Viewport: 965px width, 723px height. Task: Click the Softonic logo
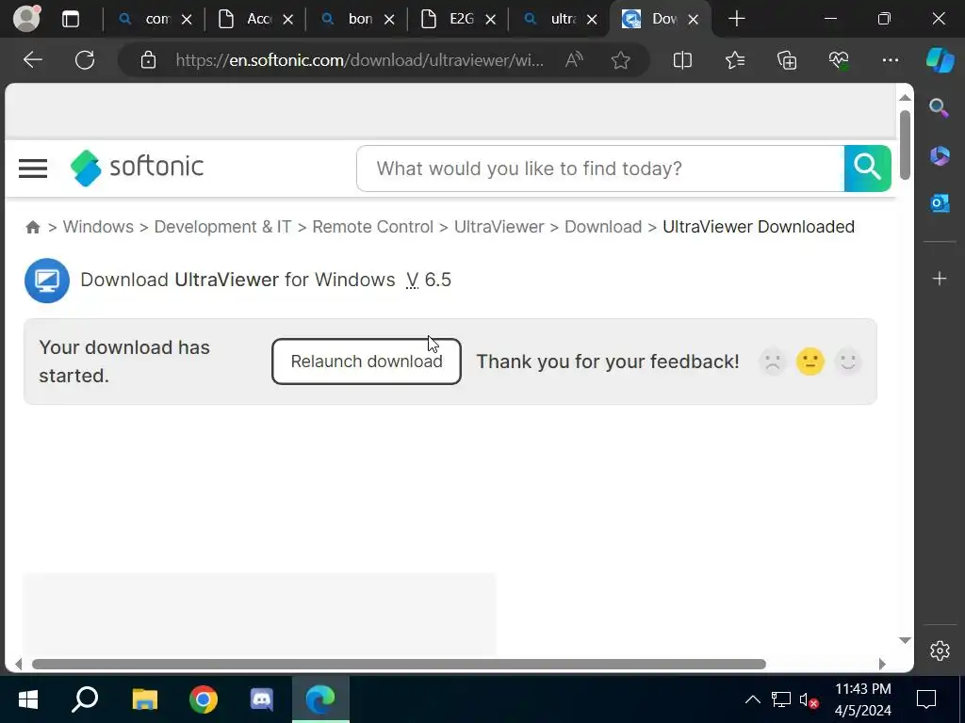coord(137,168)
